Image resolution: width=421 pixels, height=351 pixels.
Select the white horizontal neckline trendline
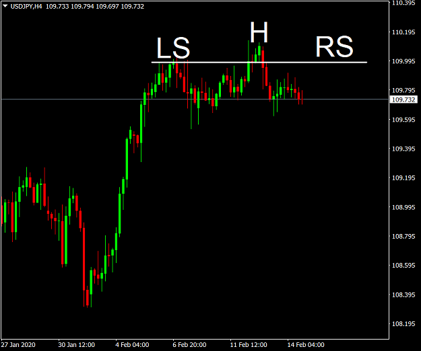[259, 63]
